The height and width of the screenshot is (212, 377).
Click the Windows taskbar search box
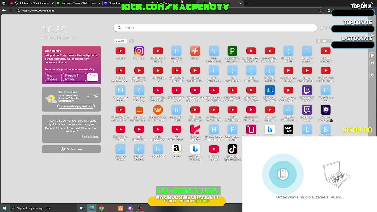coord(43,208)
